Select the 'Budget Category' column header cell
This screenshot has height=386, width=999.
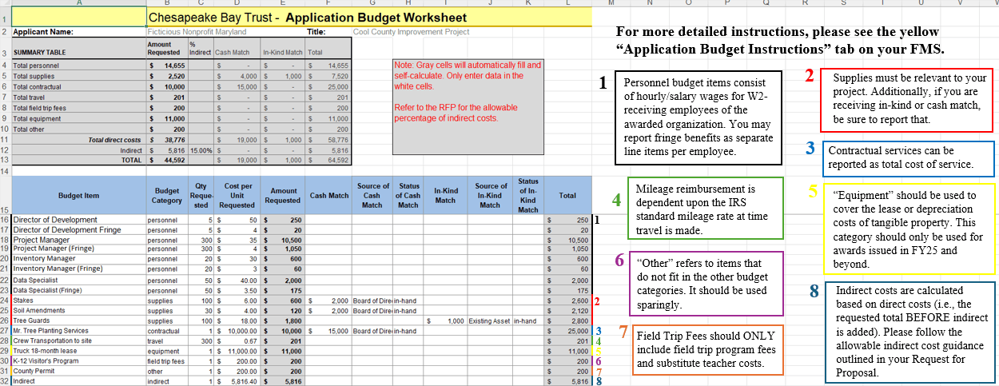tap(167, 196)
